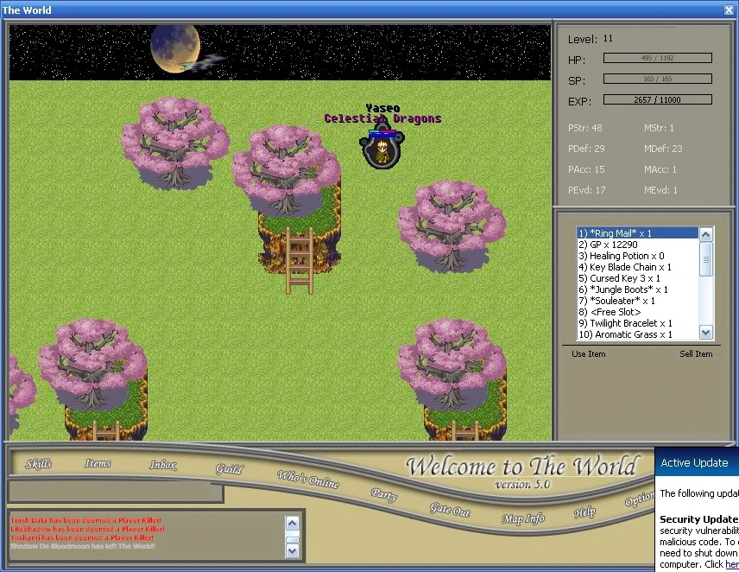
Task: Open the Inbox
Action: [x=163, y=465]
